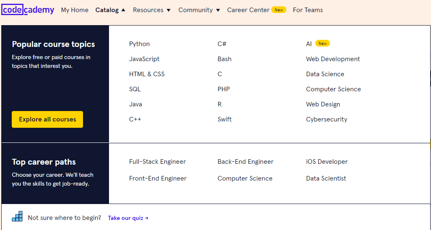Image resolution: width=431 pixels, height=230 pixels.
Task: Open the PHP course topic
Action: [x=224, y=89]
